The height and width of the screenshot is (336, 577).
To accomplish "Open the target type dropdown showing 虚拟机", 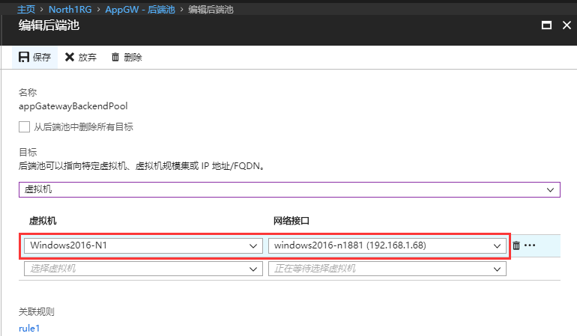I will (x=289, y=190).
